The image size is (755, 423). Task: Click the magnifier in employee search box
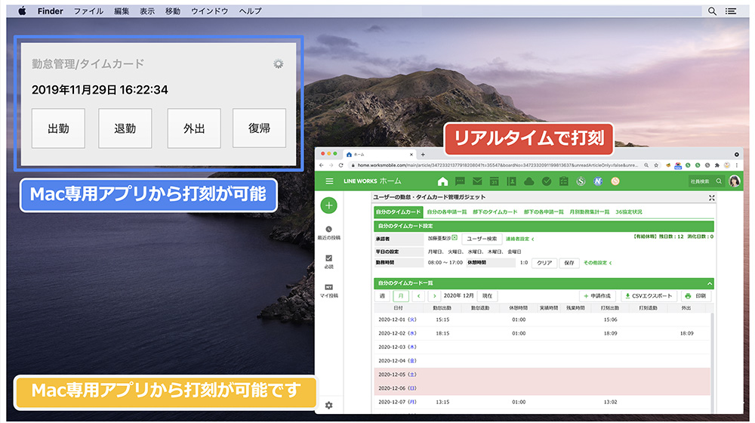(x=719, y=181)
